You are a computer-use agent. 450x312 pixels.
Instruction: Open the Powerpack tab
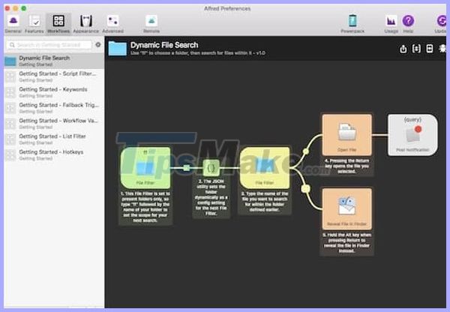352,24
